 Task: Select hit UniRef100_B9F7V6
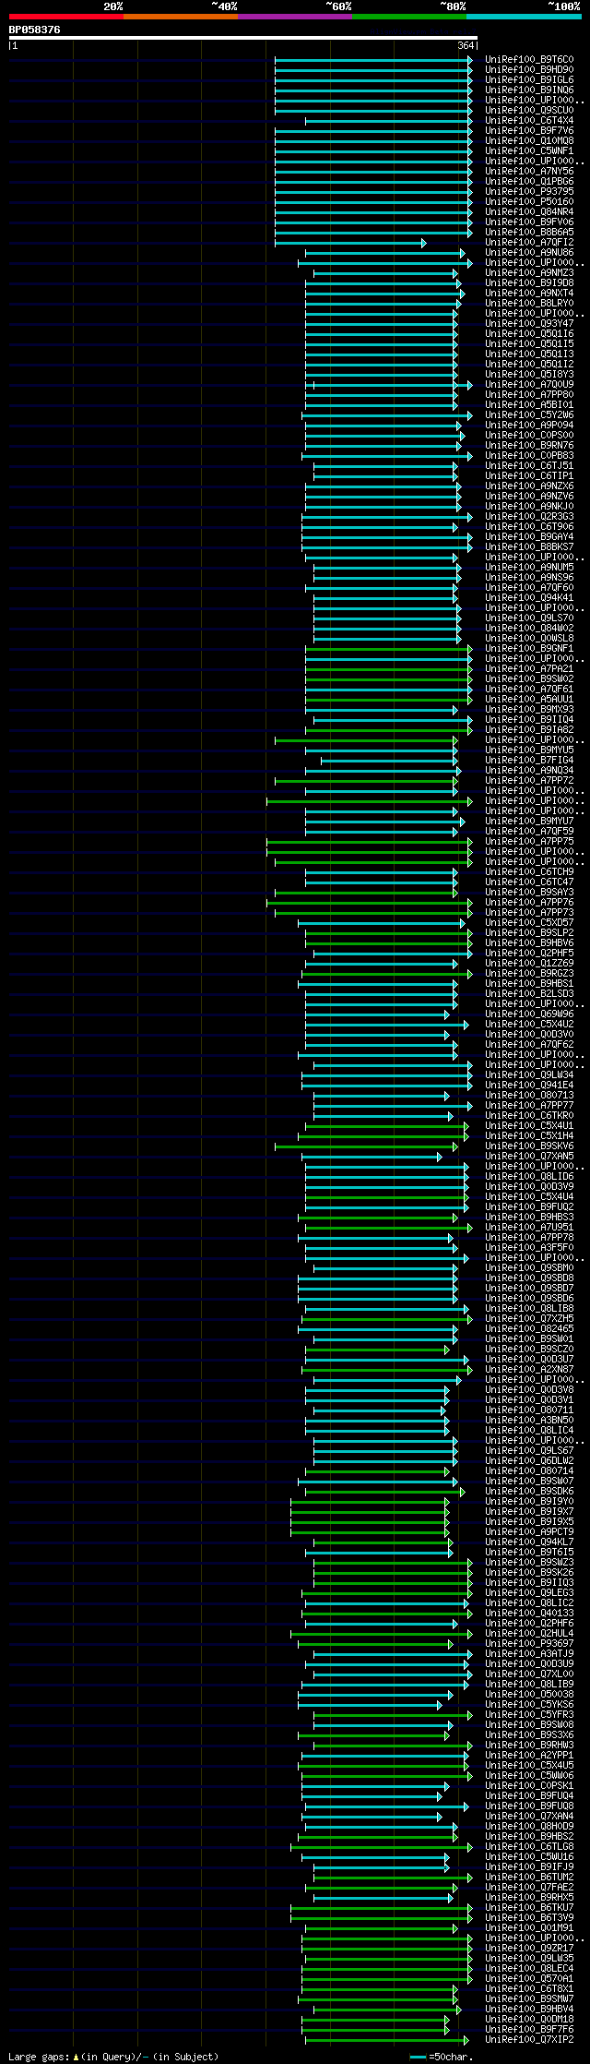pos(529,131)
